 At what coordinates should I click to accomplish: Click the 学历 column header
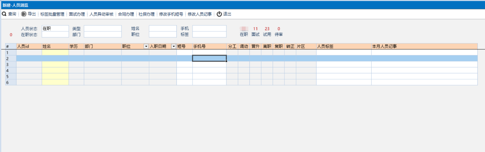[x=76, y=46]
